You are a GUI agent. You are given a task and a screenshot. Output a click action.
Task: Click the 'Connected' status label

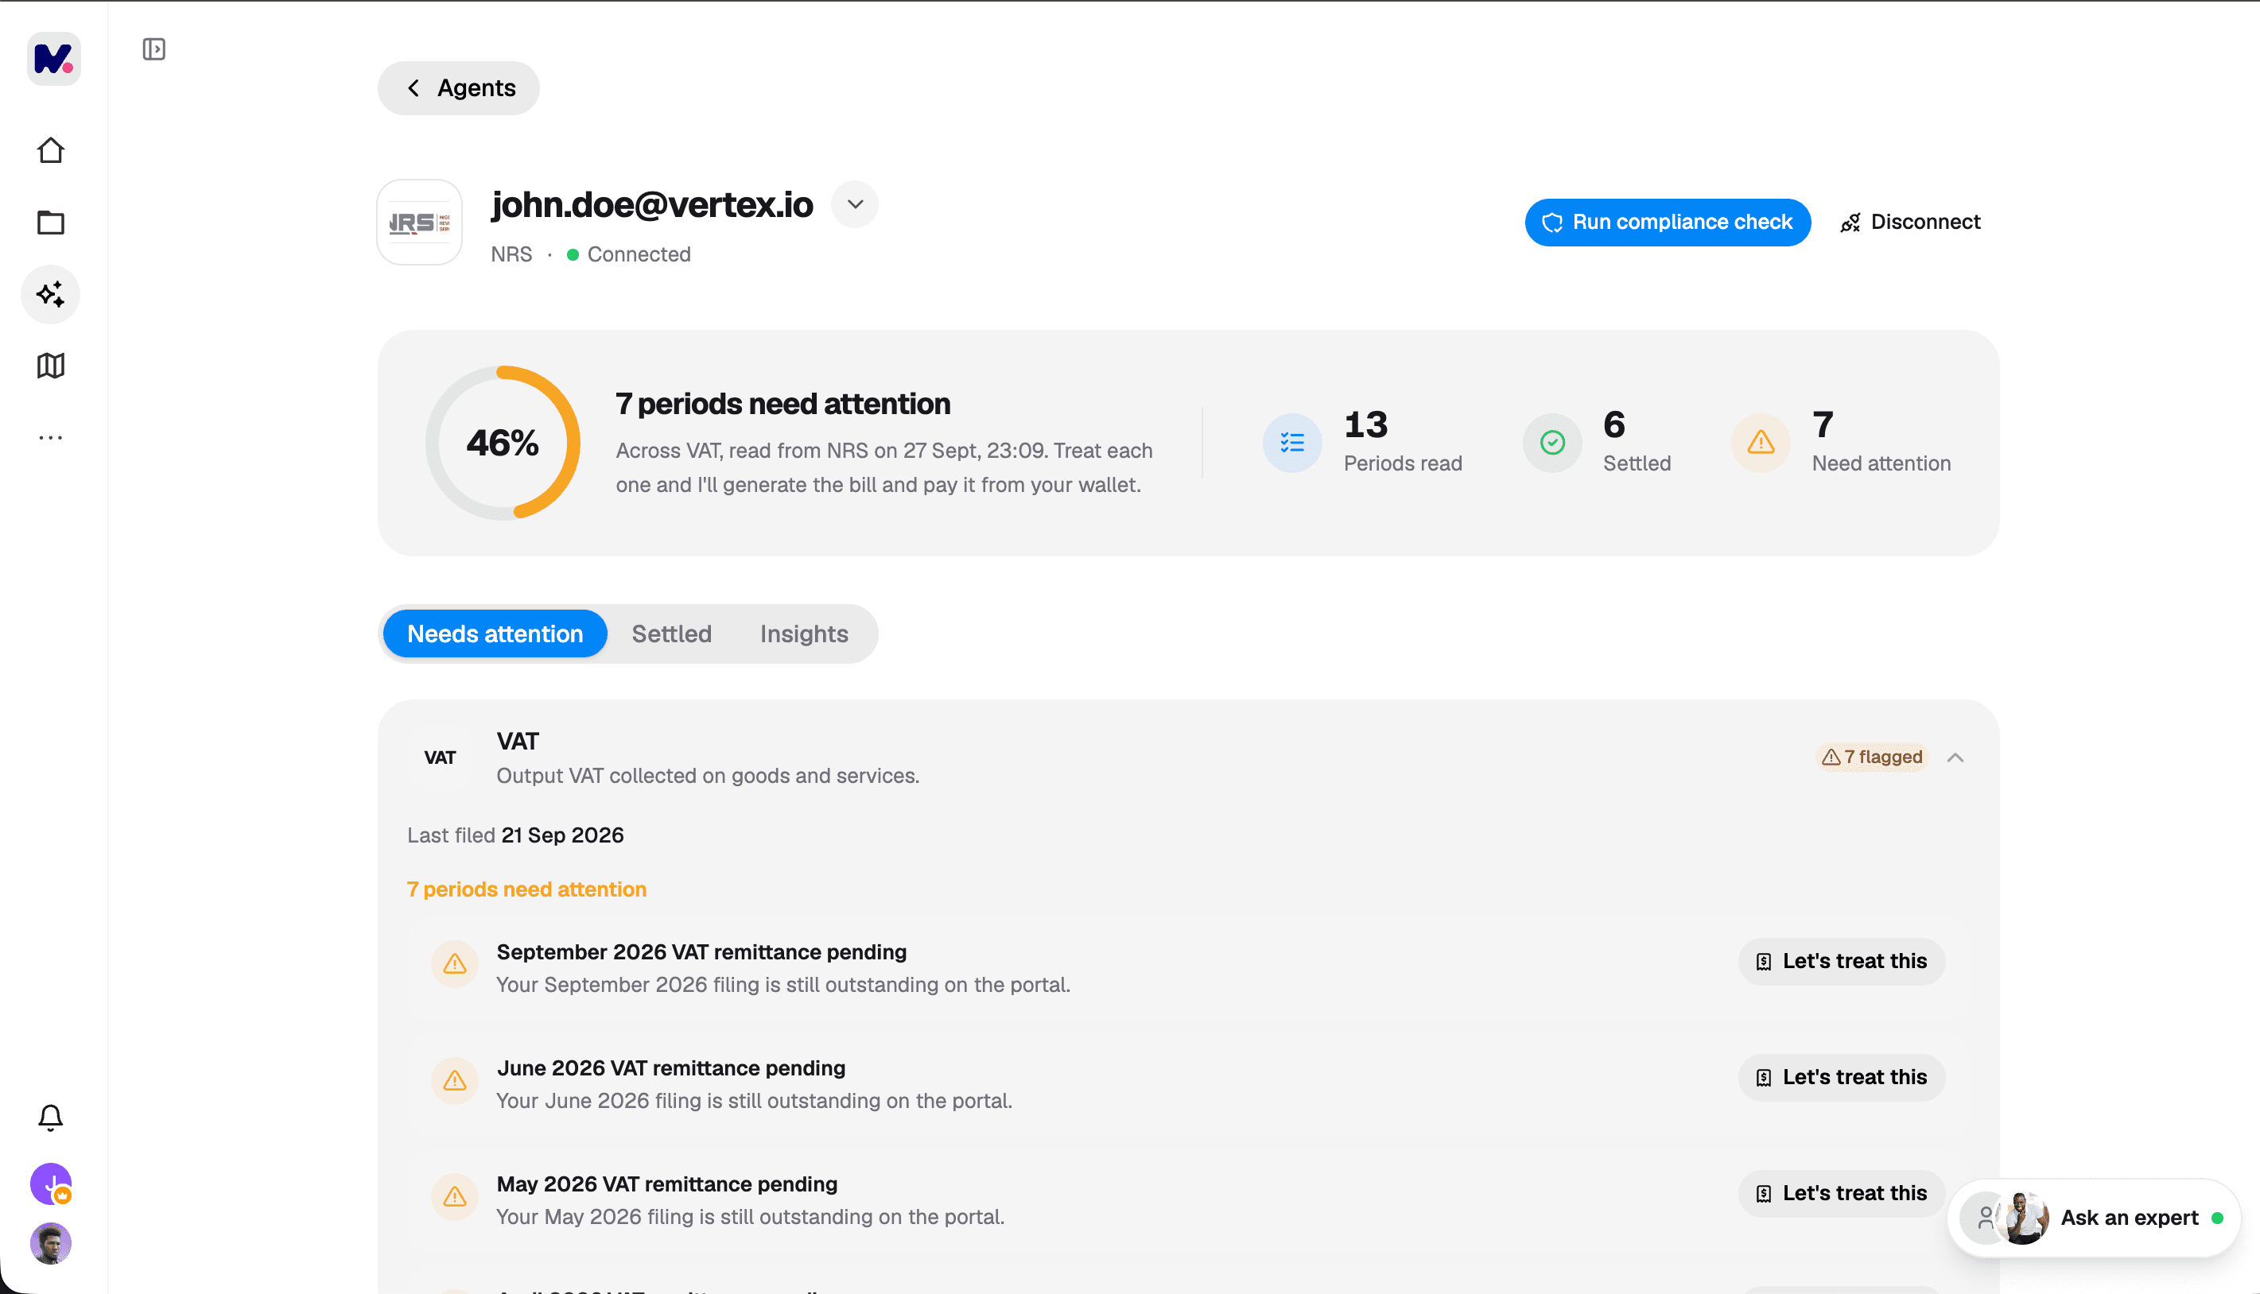[x=639, y=254]
